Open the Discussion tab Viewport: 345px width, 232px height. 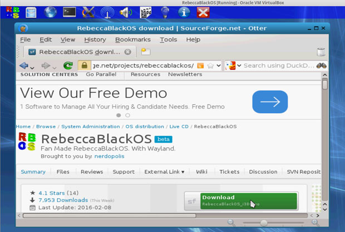tap(263, 172)
